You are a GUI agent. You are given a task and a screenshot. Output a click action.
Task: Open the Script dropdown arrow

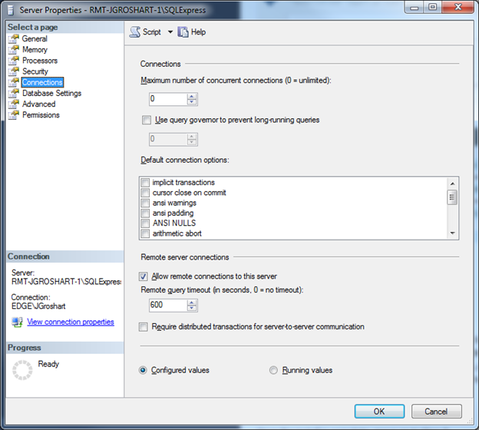pyautogui.click(x=170, y=31)
